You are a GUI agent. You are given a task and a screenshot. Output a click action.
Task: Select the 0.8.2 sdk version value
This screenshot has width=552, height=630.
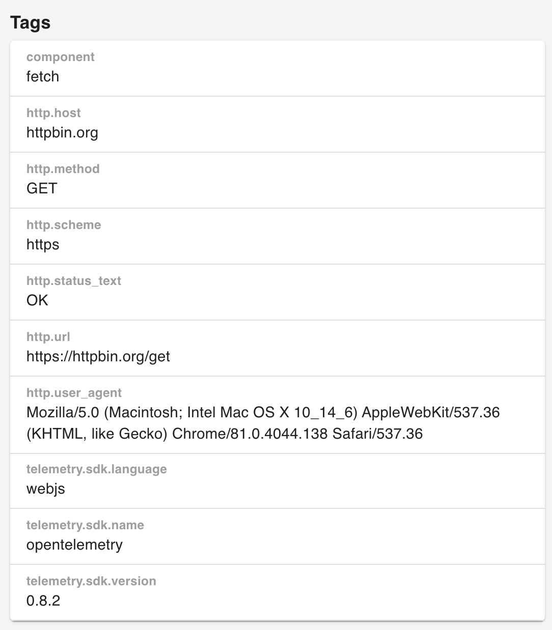(x=43, y=600)
